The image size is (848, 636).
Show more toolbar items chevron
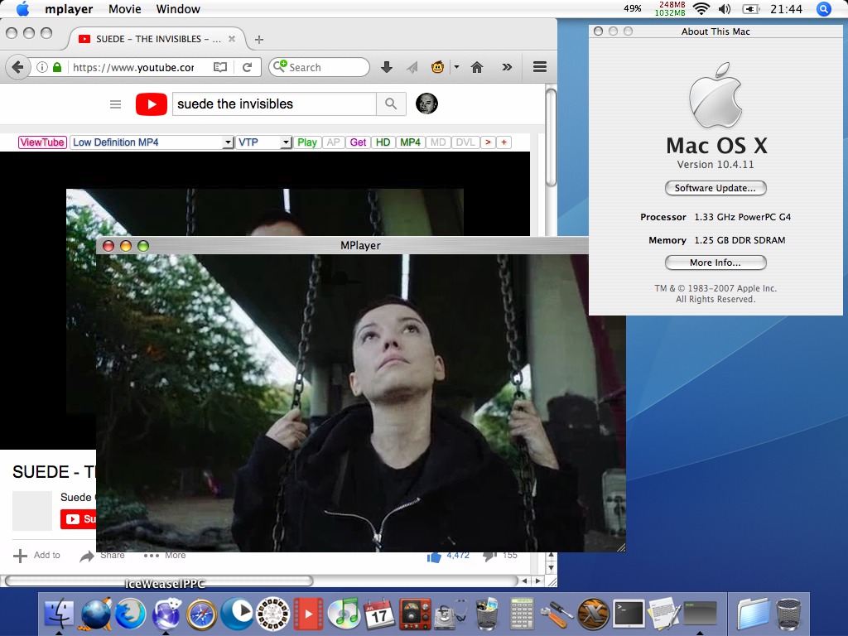[507, 67]
